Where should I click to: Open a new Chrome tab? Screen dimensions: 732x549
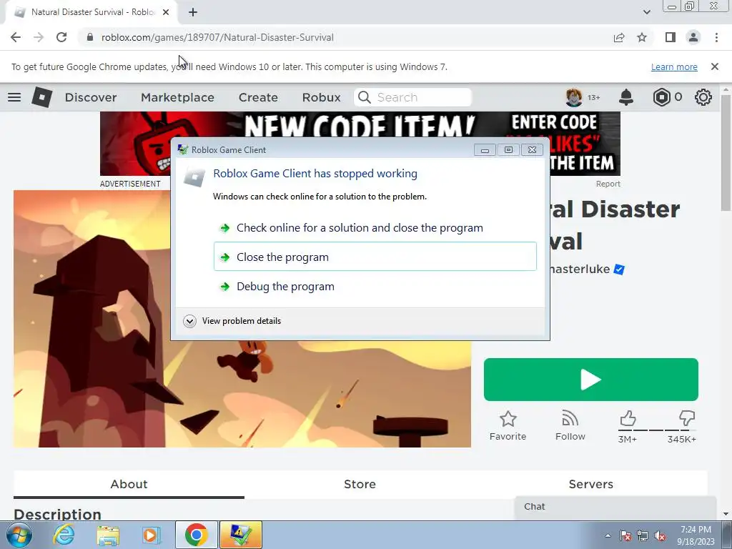point(193,12)
